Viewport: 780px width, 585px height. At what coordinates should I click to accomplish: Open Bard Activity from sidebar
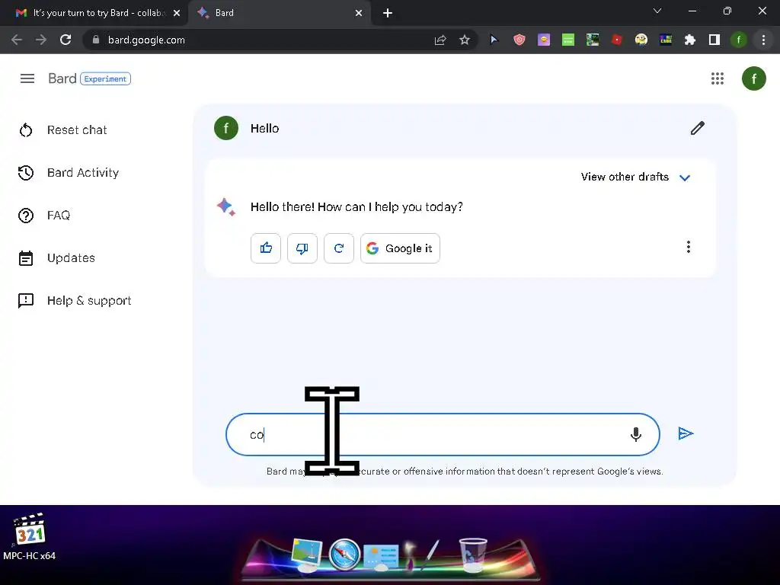coord(82,173)
